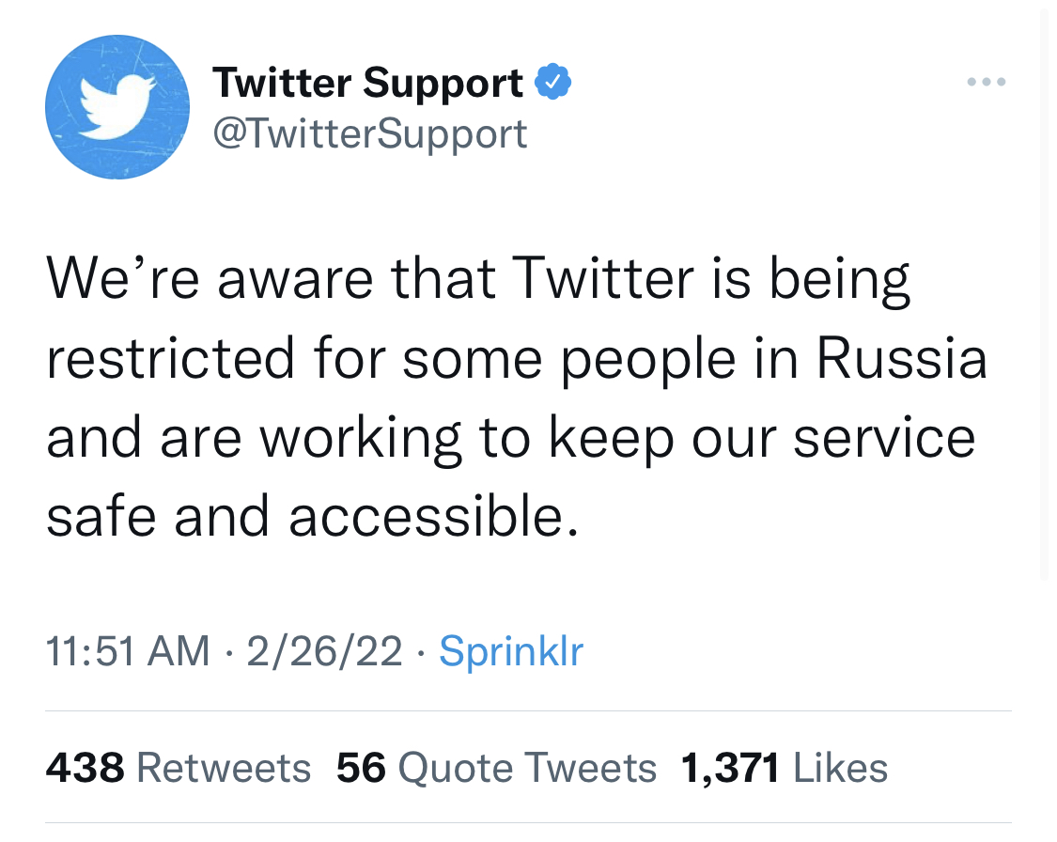1057x842 pixels.
Task: Click the bold 56 quote count
Action: click(362, 768)
